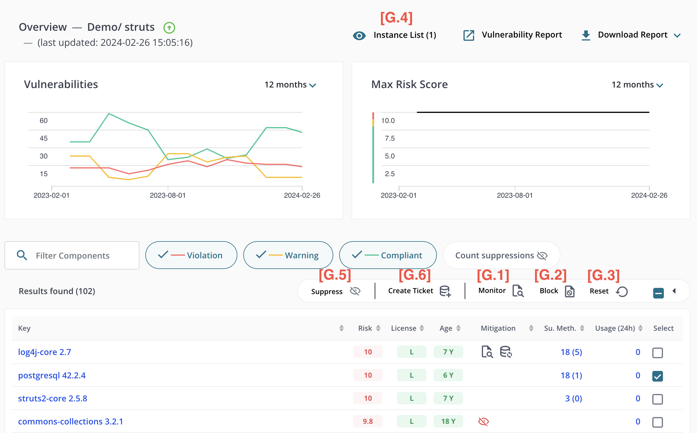Viewport: 697px width, 433px height.
Task: Click 18 Y age badge
Action: 448,421
